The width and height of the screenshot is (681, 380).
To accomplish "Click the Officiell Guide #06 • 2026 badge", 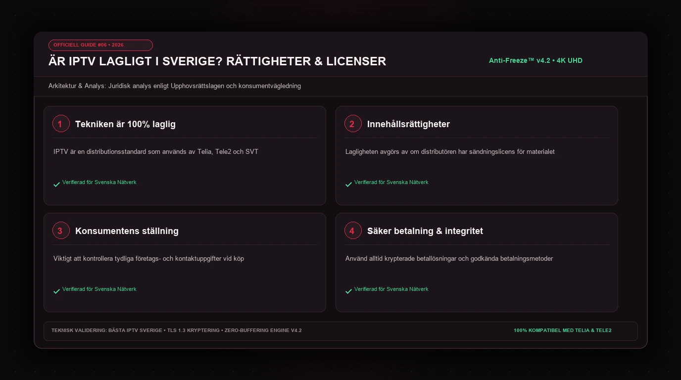I will click(100, 45).
